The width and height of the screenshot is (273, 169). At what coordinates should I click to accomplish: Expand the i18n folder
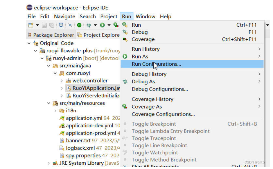click(55, 111)
